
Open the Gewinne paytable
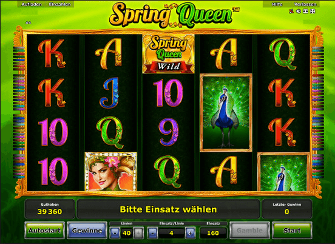[x=87, y=230]
